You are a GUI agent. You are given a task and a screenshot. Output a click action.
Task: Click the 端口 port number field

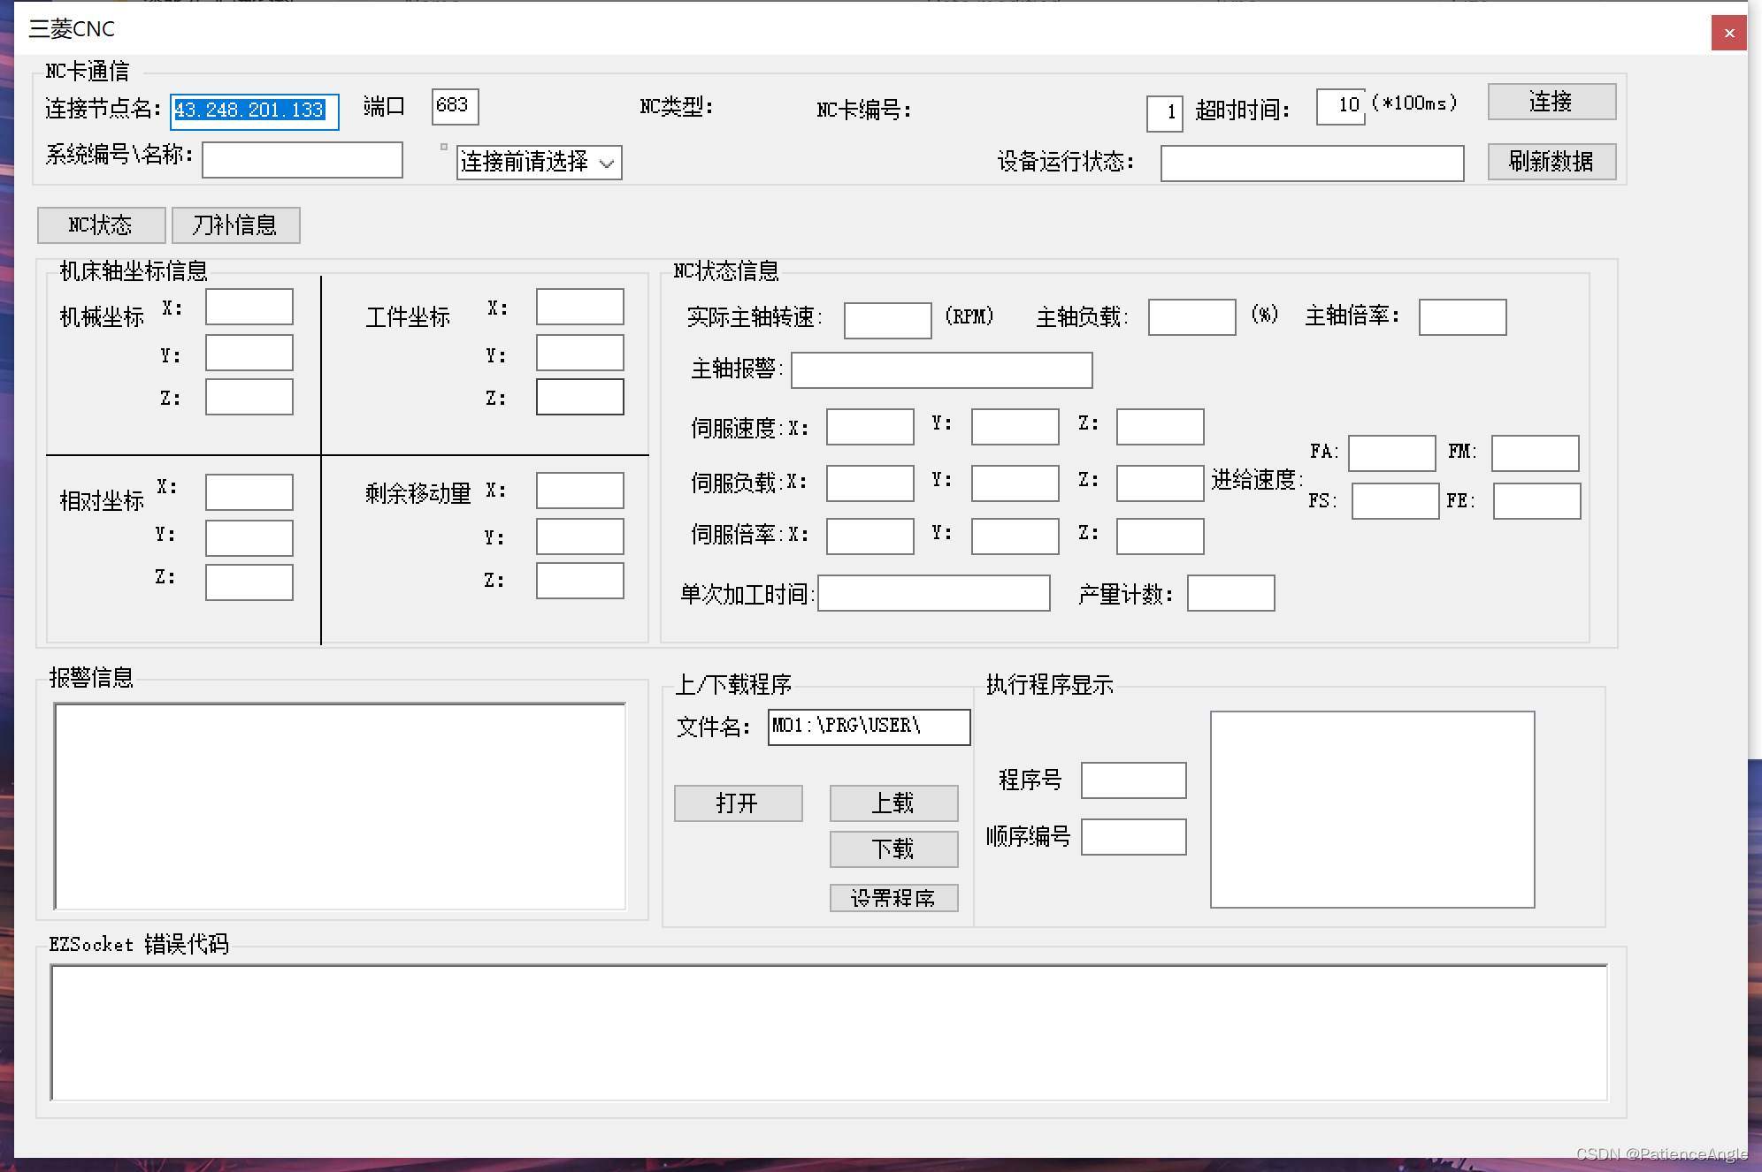[x=455, y=106]
